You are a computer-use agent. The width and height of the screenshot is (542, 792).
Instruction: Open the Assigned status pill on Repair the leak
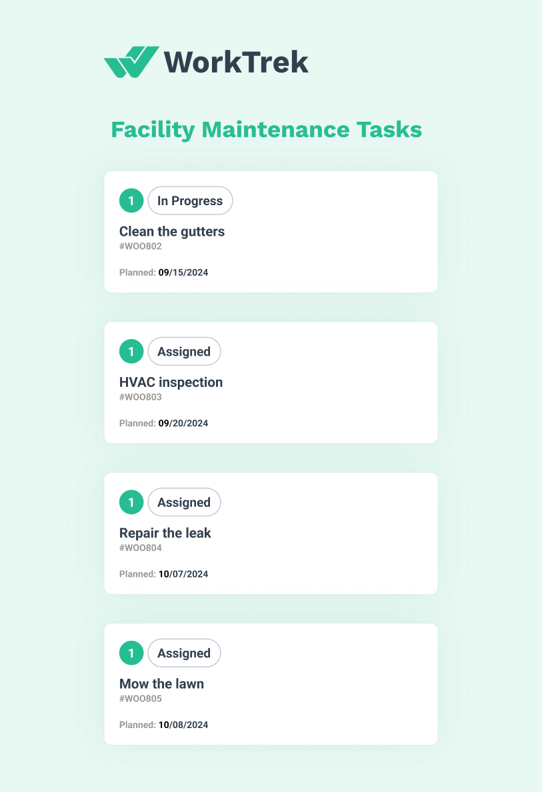tap(184, 502)
